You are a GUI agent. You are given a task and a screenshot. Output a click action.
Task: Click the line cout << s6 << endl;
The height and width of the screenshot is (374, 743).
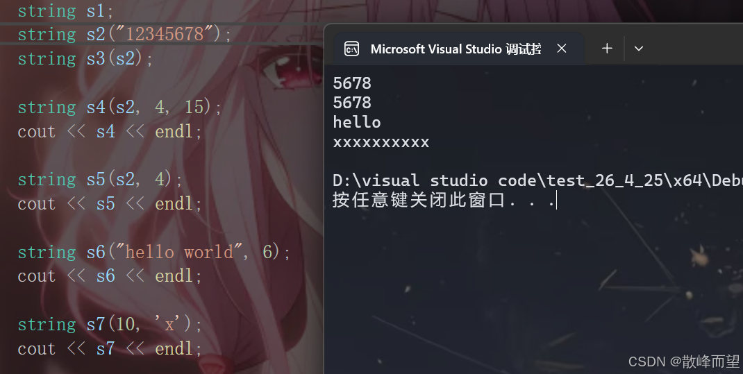point(110,276)
